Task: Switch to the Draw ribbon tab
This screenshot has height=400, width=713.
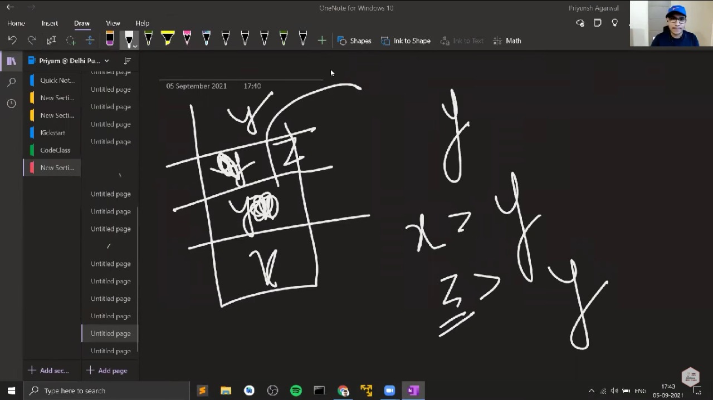Action: click(82, 23)
